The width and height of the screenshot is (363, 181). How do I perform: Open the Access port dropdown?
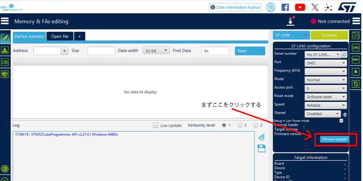click(x=325, y=88)
